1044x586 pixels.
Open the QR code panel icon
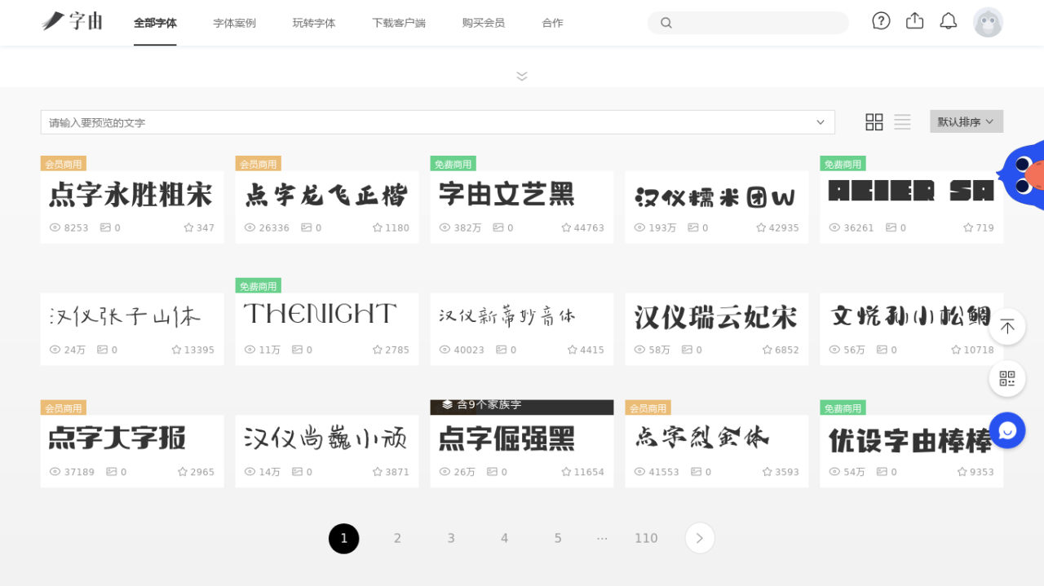click(1007, 378)
